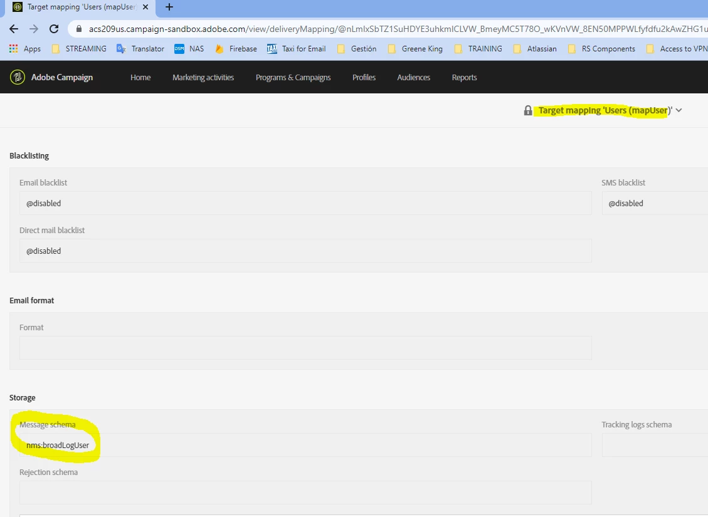Screen dimensions: 708x517
Task: Click the Email format section heading
Action: pos(31,300)
